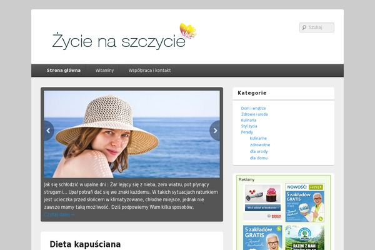375x250 pixels.
Task: Click the previous slide arrow
Action: point(49,131)
